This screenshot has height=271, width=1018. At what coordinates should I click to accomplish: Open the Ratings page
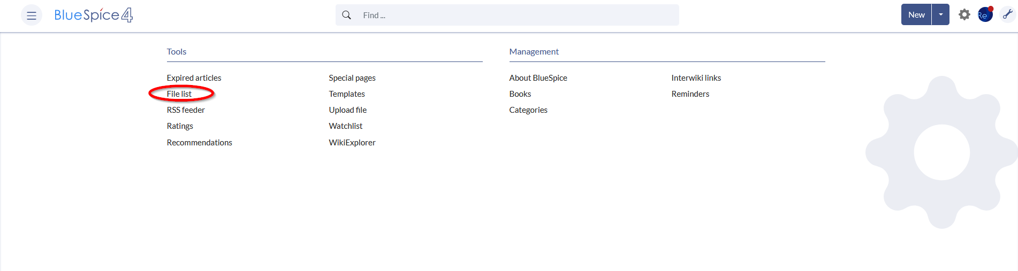pyautogui.click(x=180, y=126)
